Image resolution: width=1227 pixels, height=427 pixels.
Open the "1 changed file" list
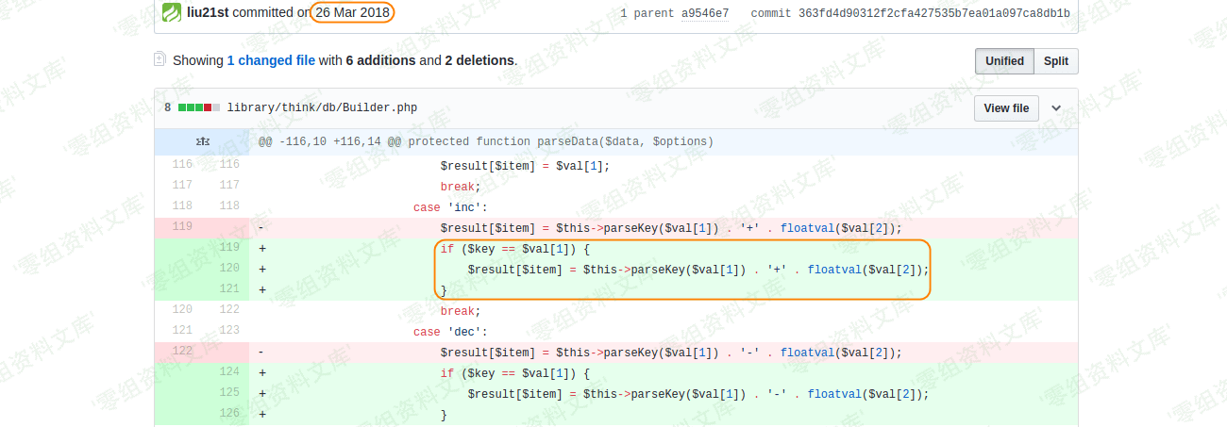[271, 60]
